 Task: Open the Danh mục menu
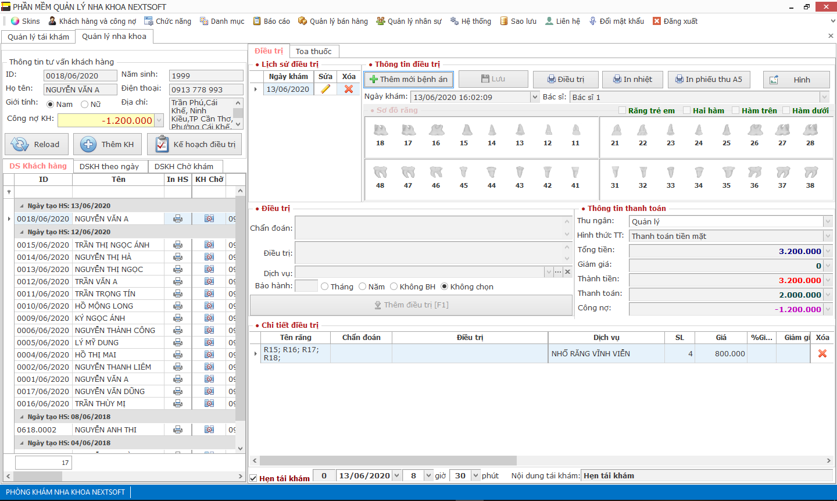(222, 21)
